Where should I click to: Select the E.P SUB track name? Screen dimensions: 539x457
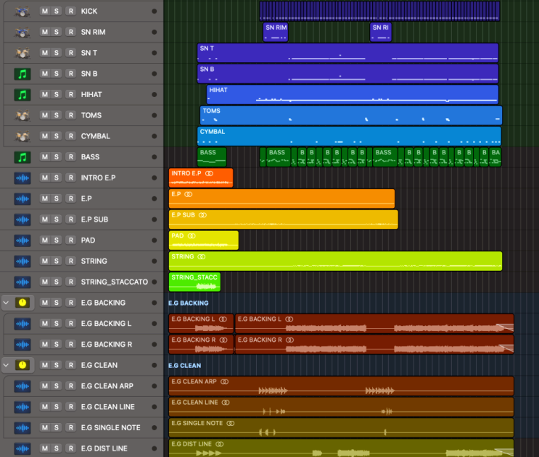click(x=94, y=219)
